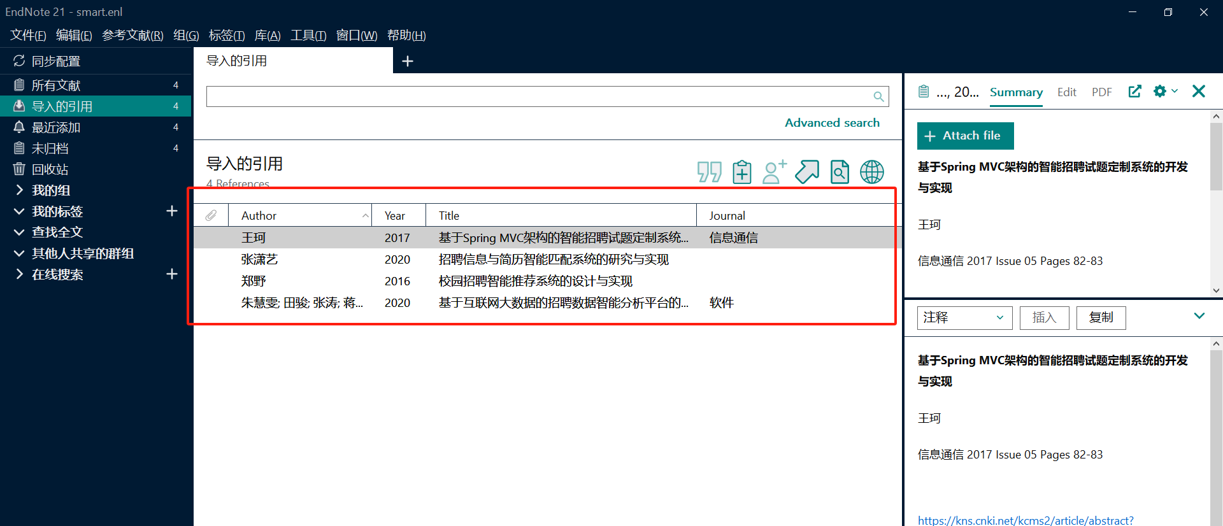The height and width of the screenshot is (526, 1223).
Task: Expand the 我的组 group
Action: (x=19, y=190)
